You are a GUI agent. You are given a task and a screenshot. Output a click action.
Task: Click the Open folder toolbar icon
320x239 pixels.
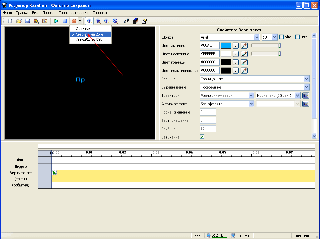pyautogui.click(x=19, y=21)
